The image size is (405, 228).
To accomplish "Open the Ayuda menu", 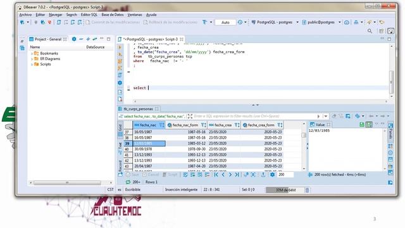I will 151,15.
